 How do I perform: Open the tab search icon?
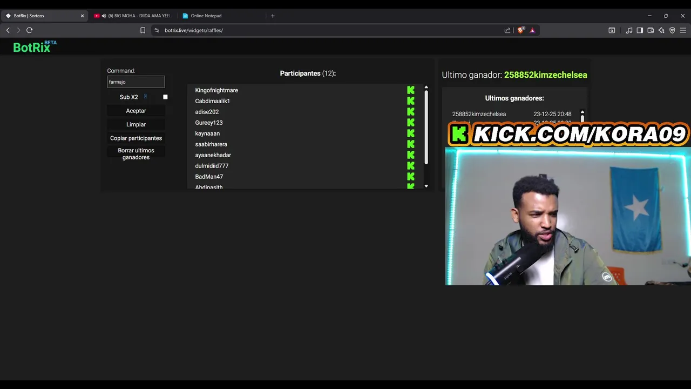[x=612, y=30]
